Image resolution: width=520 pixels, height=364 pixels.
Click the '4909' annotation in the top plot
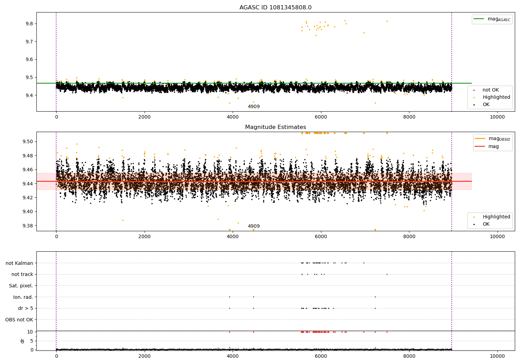tap(254, 107)
